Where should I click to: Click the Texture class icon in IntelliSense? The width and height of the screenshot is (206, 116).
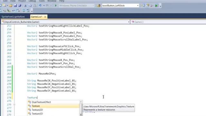pyautogui.click(x=30, y=106)
